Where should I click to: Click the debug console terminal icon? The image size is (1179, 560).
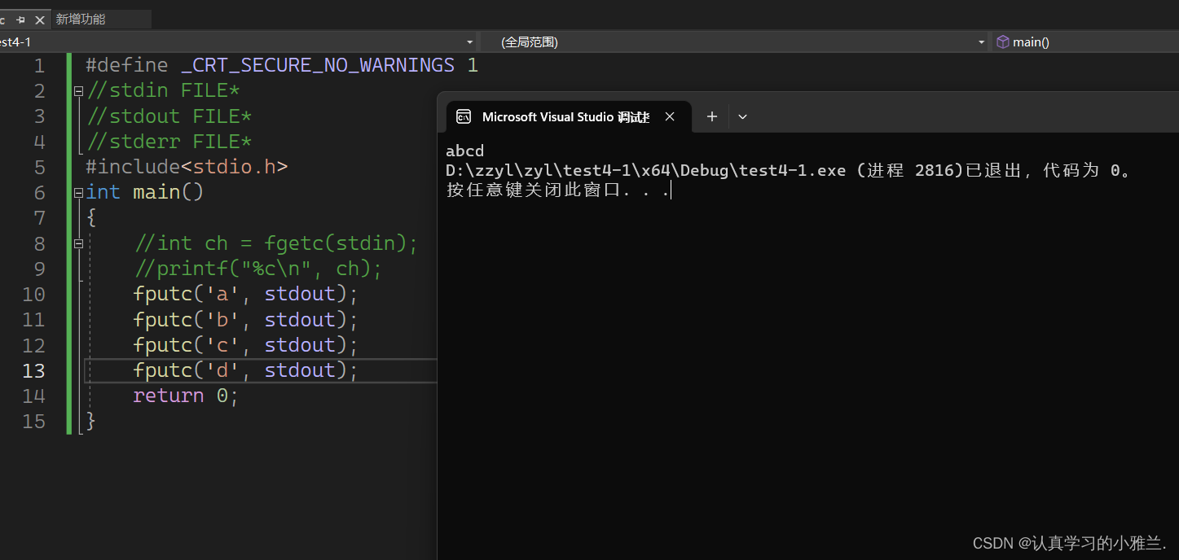point(464,116)
